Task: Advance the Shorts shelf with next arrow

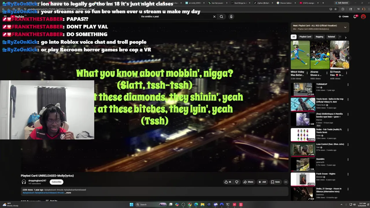Action: 348,58
